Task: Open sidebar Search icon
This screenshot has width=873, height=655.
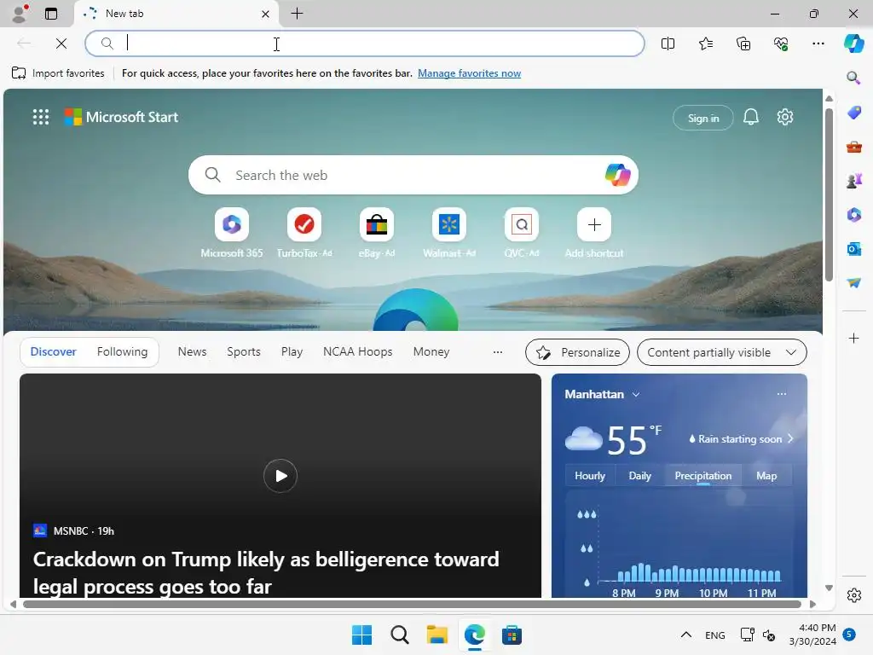Action: [x=853, y=78]
